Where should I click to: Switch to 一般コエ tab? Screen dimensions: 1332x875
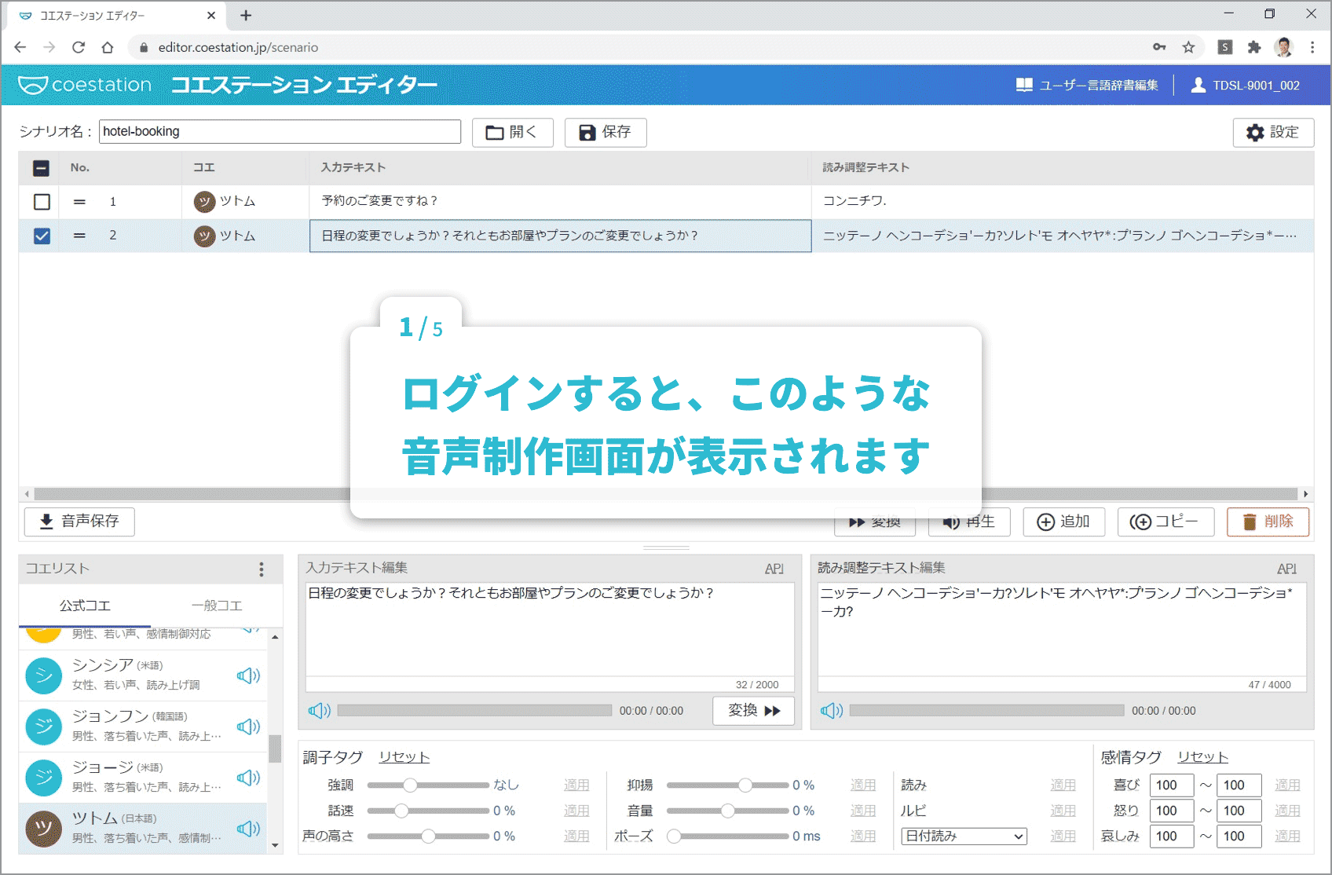[x=217, y=606]
